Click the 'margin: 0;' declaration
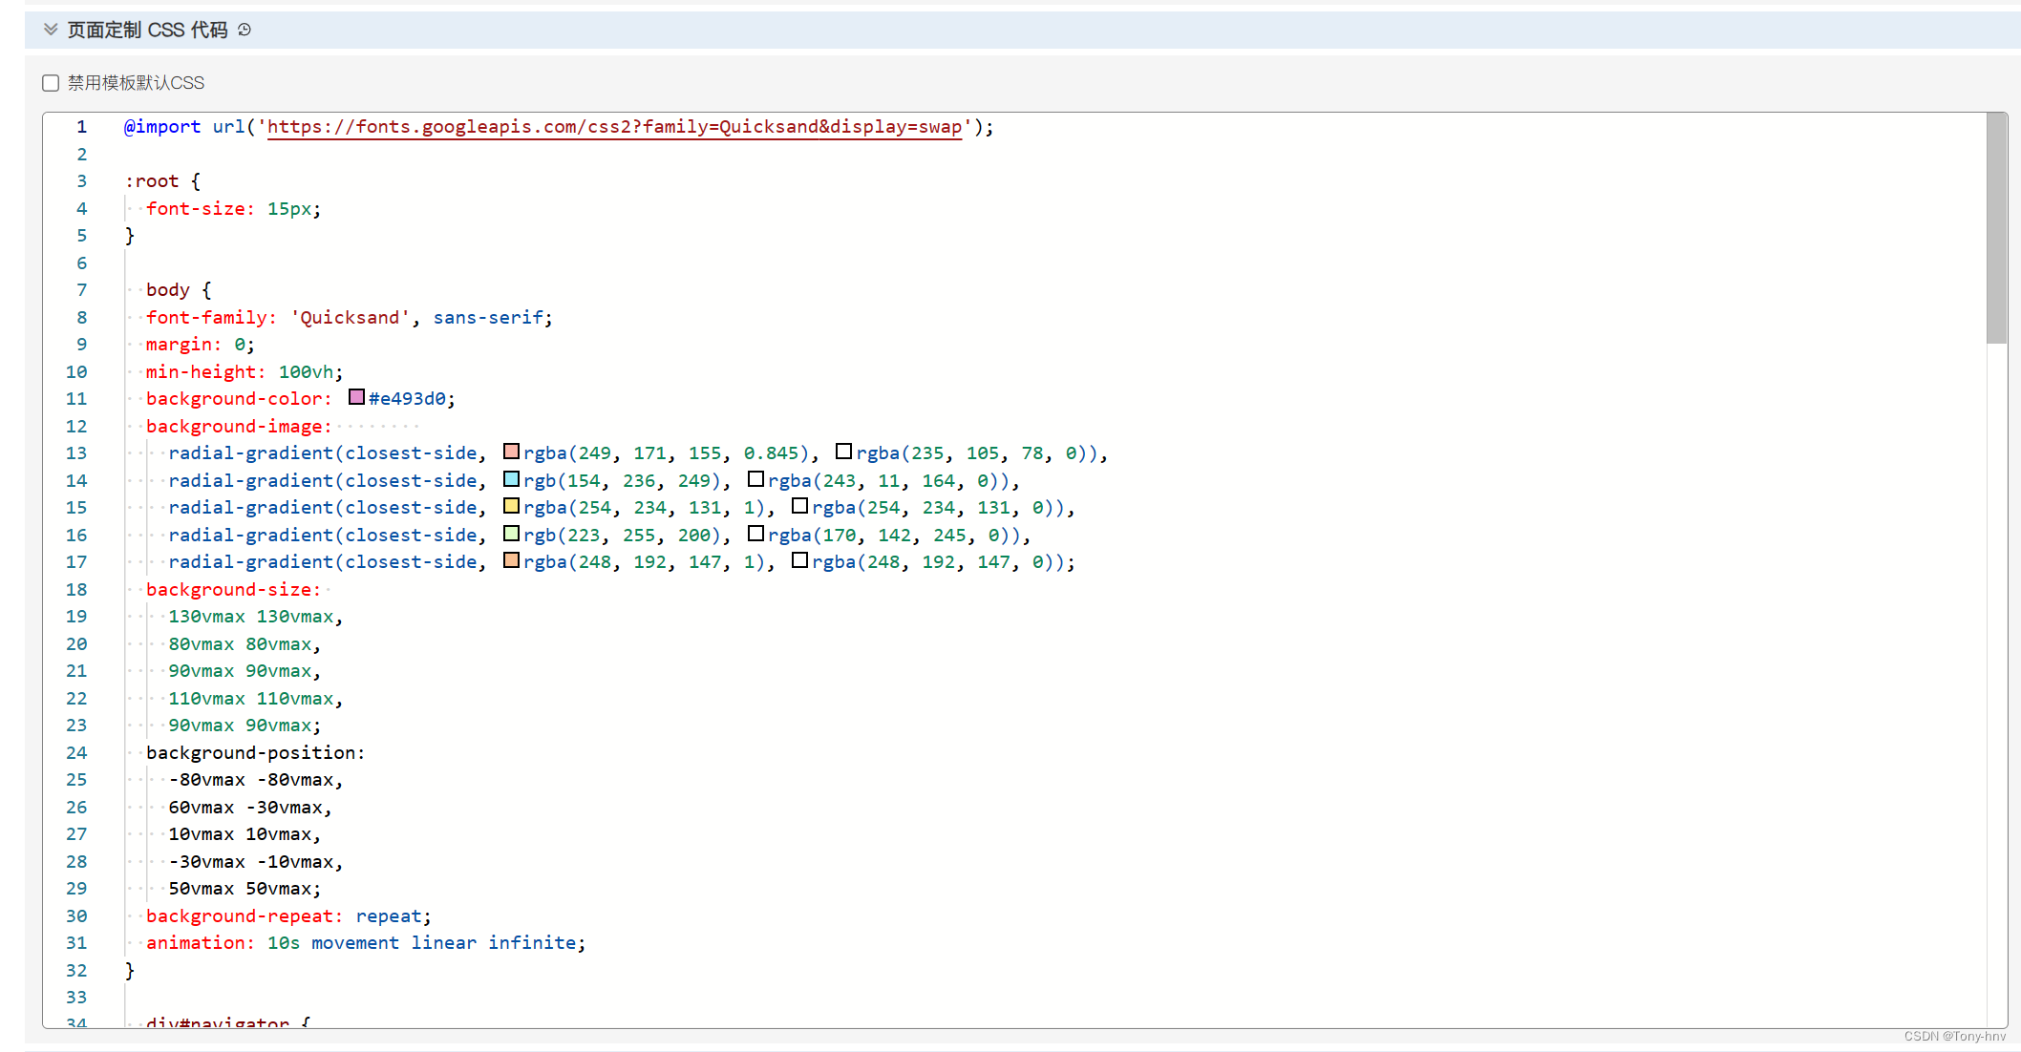The height and width of the screenshot is (1052, 2021). 201,345
